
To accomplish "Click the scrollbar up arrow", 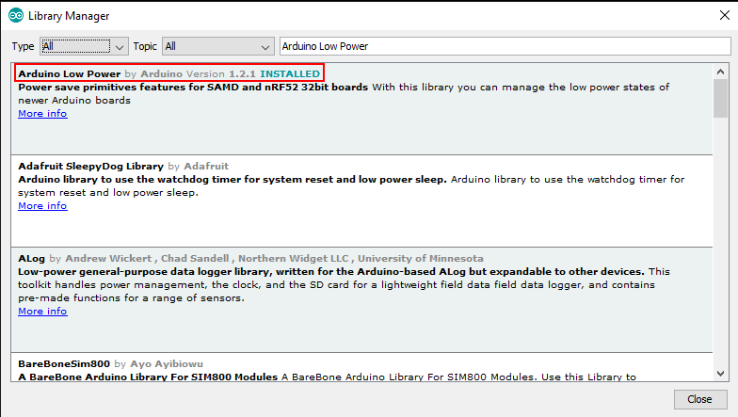I will (x=720, y=72).
